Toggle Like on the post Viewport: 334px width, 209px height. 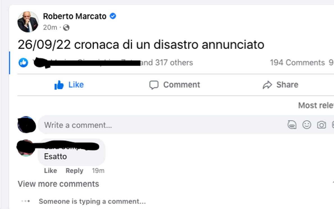pos(69,85)
